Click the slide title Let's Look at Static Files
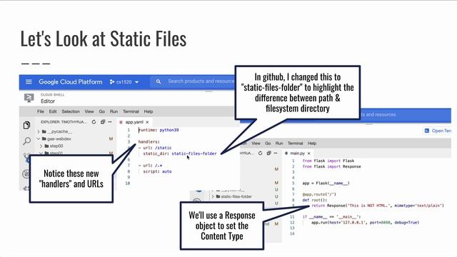This screenshot has height=257, width=457. pos(104,39)
